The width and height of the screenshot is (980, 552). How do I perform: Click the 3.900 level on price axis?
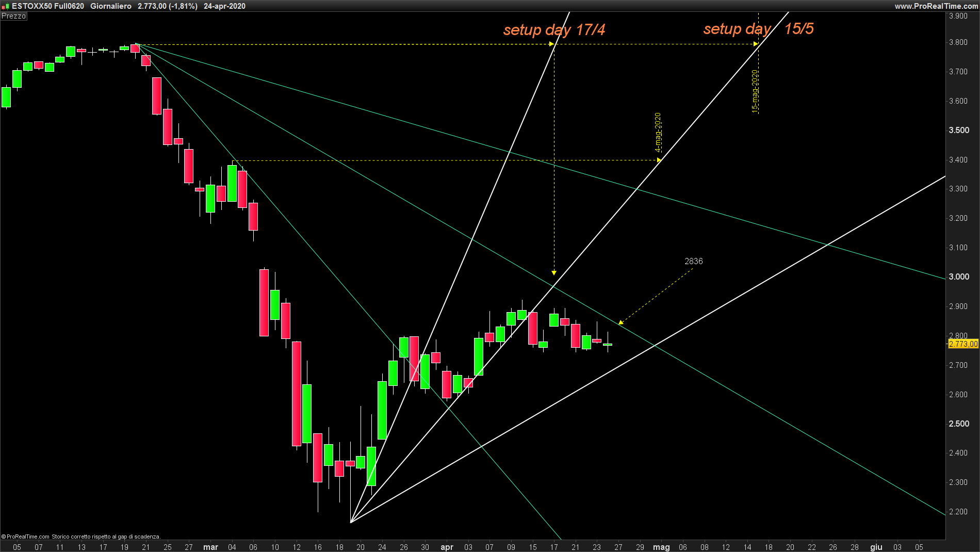(x=958, y=16)
